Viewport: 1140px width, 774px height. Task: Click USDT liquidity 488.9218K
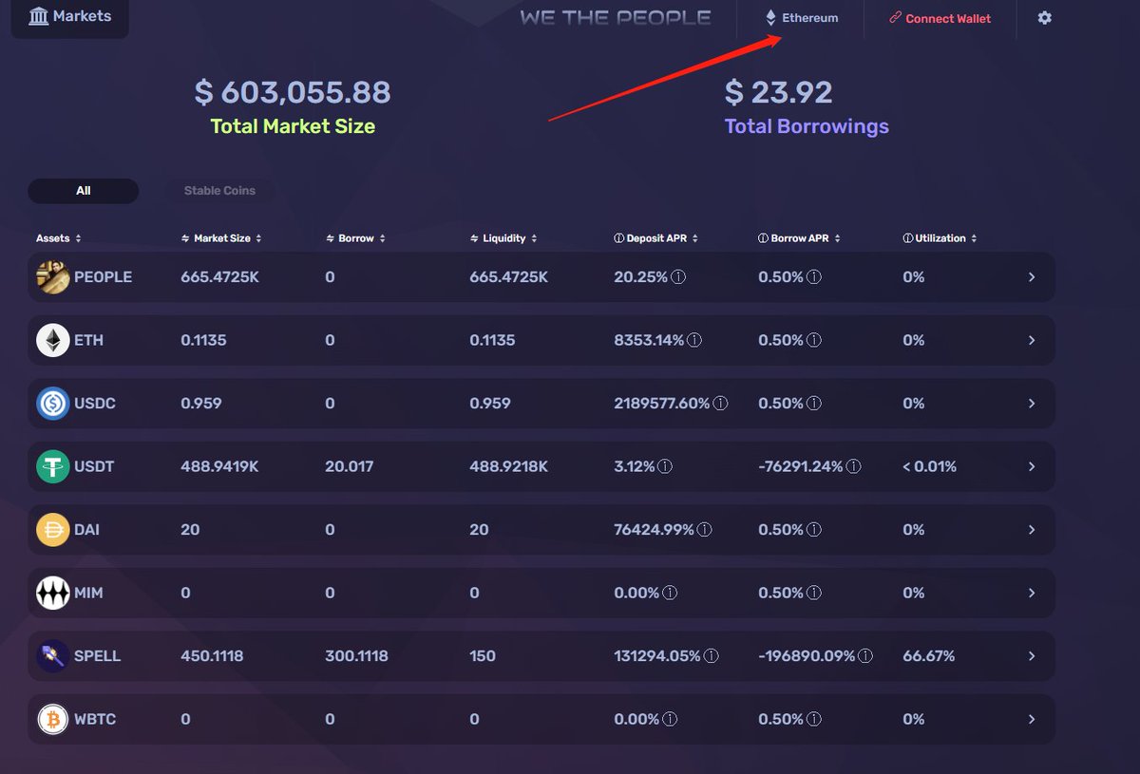[x=509, y=466]
